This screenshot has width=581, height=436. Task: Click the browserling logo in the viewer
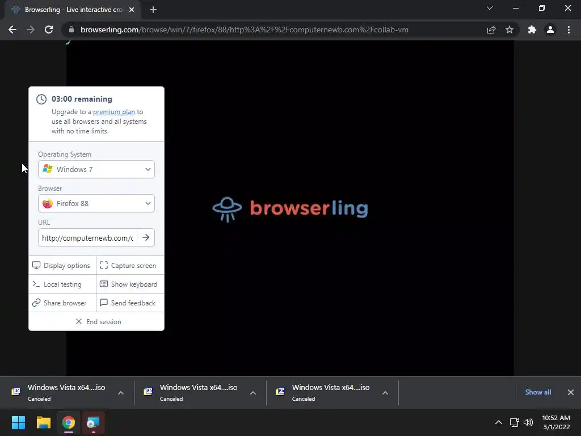pos(290,209)
